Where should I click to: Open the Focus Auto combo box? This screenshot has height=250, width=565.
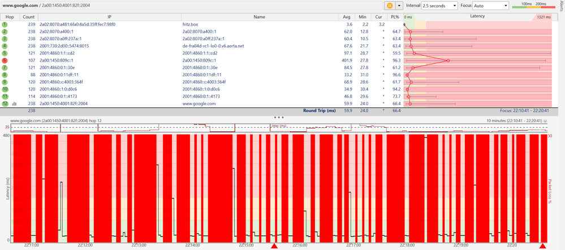pyautogui.click(x=490, y=6)
